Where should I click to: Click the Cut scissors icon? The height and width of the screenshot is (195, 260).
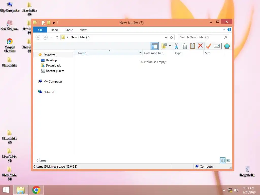point(176,46)
